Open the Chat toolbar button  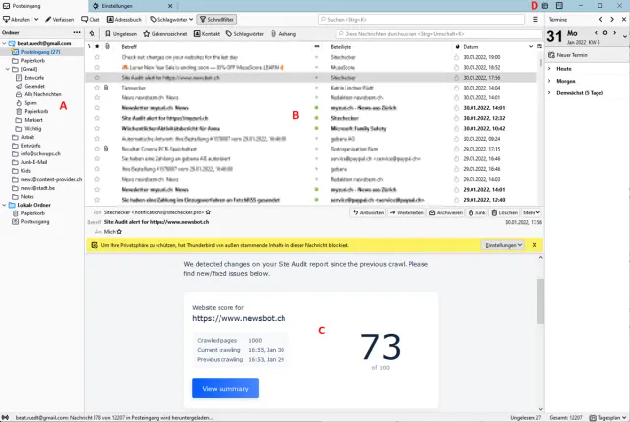click(91, 20)
